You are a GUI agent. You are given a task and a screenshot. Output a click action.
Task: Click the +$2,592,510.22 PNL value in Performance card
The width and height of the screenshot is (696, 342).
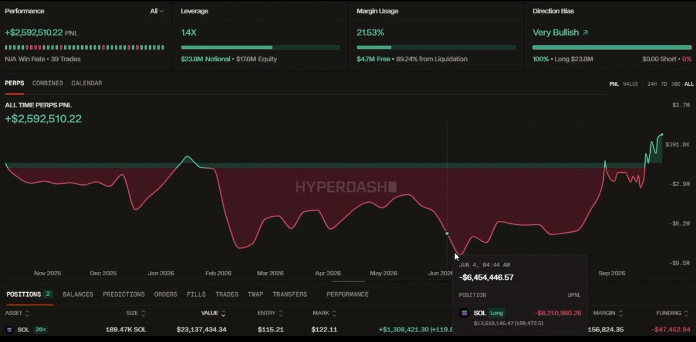pyautogui.click(x=34, y=32)
